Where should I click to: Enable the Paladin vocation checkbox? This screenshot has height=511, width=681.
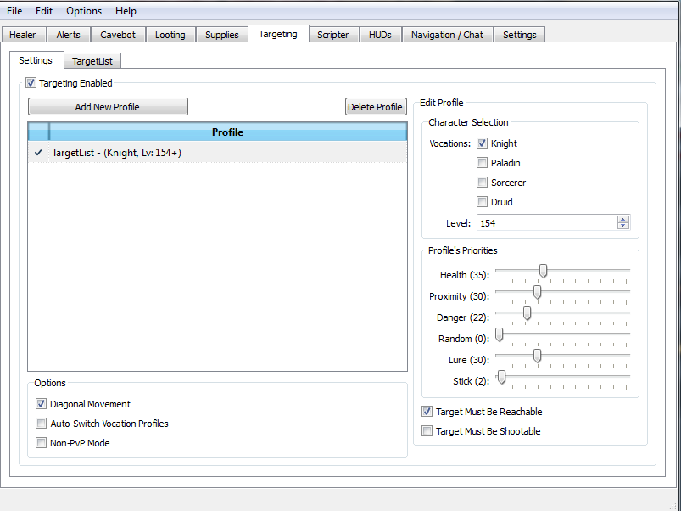tap(482, 163)
